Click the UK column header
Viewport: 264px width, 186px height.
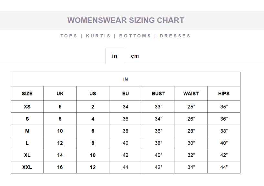click(x=60, y=93)
